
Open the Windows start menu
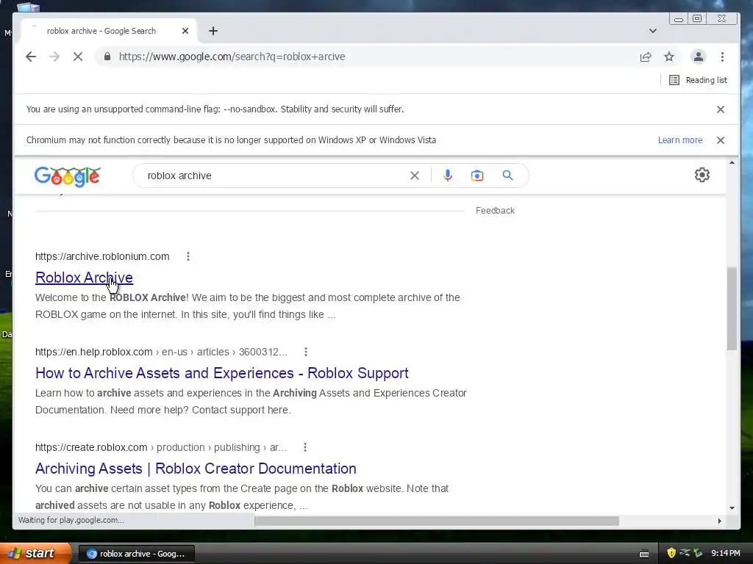tap(35, 553)
